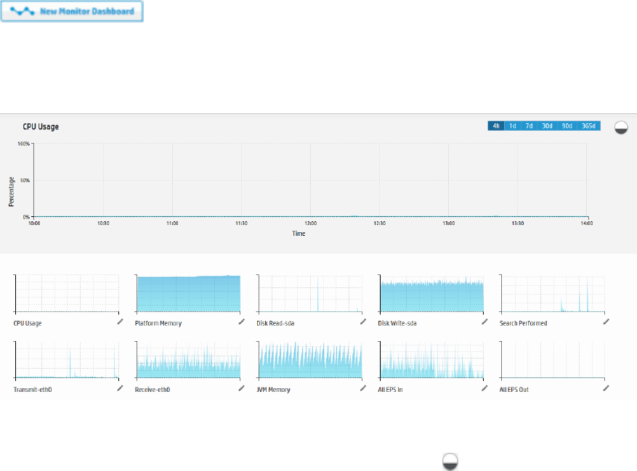Click the edit pencil for Receive-eth0
Viewport: 637px width, 471px height.
tap(242, 388)
